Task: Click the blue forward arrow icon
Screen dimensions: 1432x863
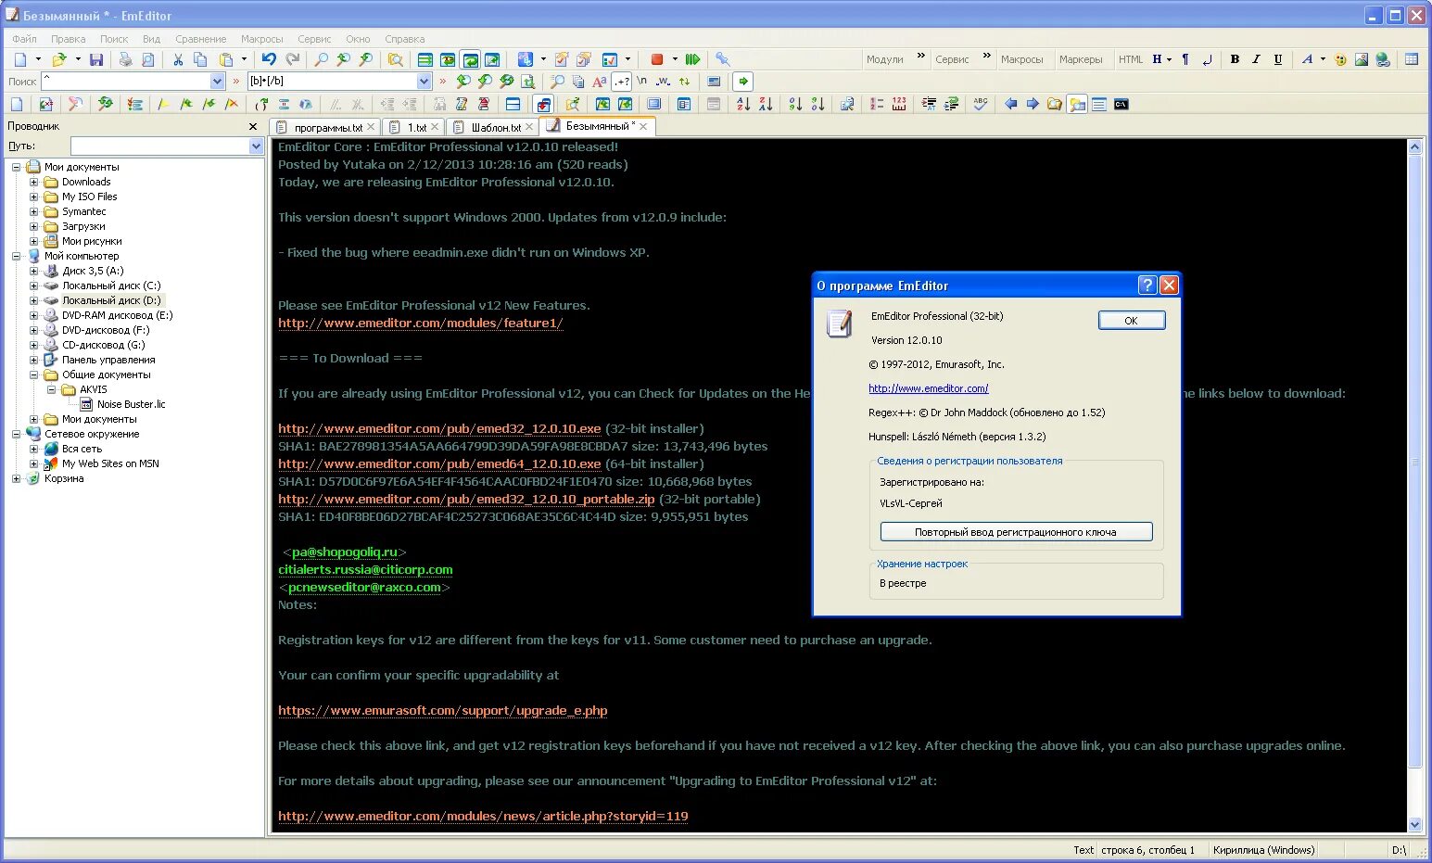Action: point(1033,104)
